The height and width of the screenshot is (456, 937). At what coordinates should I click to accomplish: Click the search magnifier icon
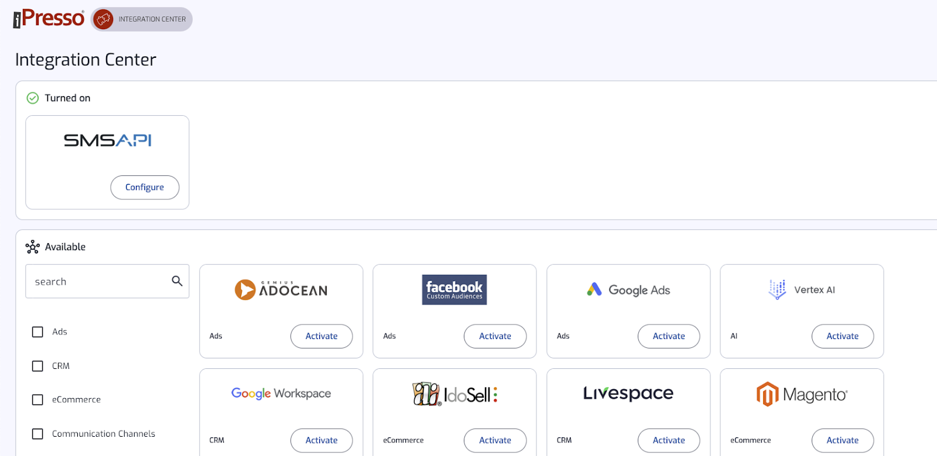coord(177,281)
